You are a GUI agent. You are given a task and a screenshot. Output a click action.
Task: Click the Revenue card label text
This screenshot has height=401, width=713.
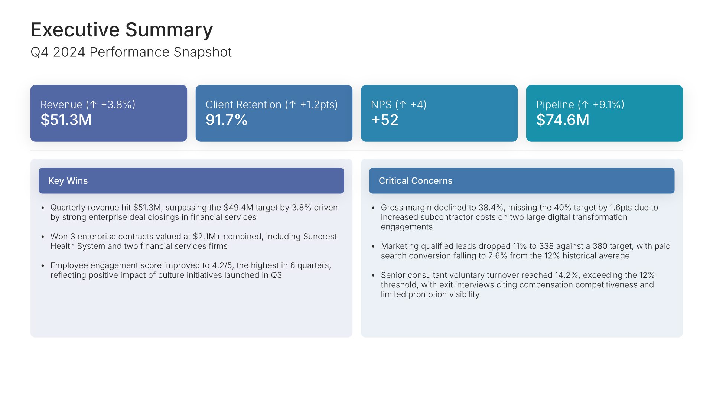[61, 105]
